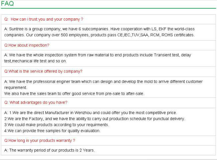
Task: Click advantage two about punctual delivery
Action: click(x=95, y=119)
